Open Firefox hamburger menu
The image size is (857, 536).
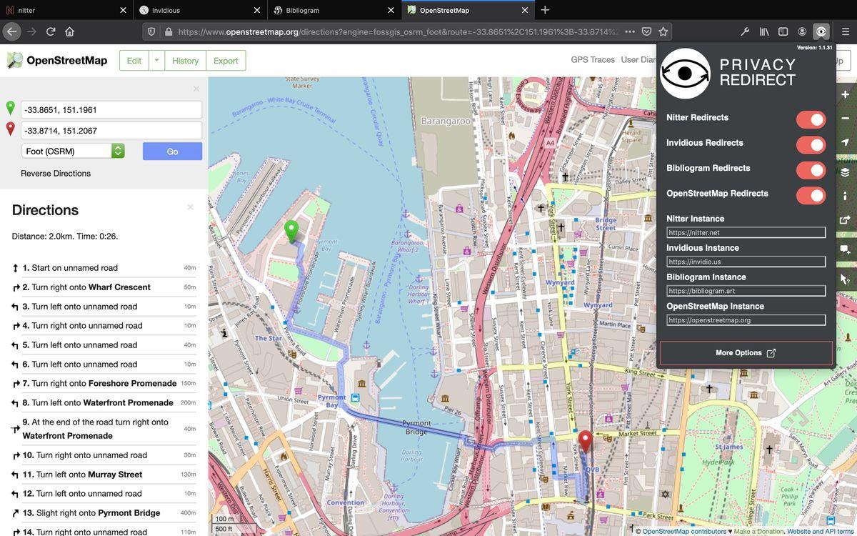coord(845,31)
